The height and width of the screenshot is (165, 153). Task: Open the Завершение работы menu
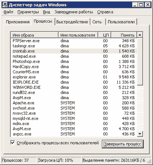click(x=74, y=12)
